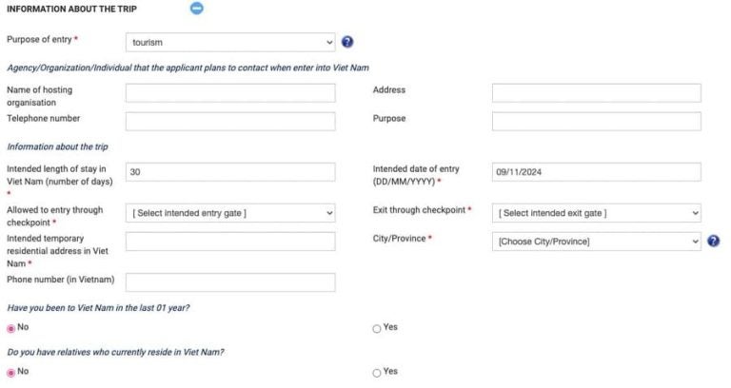Click help icon beside City/Province dropdown
This screenshot has width=731, height=388.
coord(713,242)
